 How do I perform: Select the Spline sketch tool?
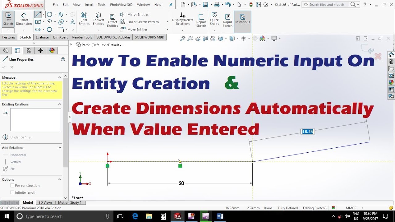coord(61,14)
